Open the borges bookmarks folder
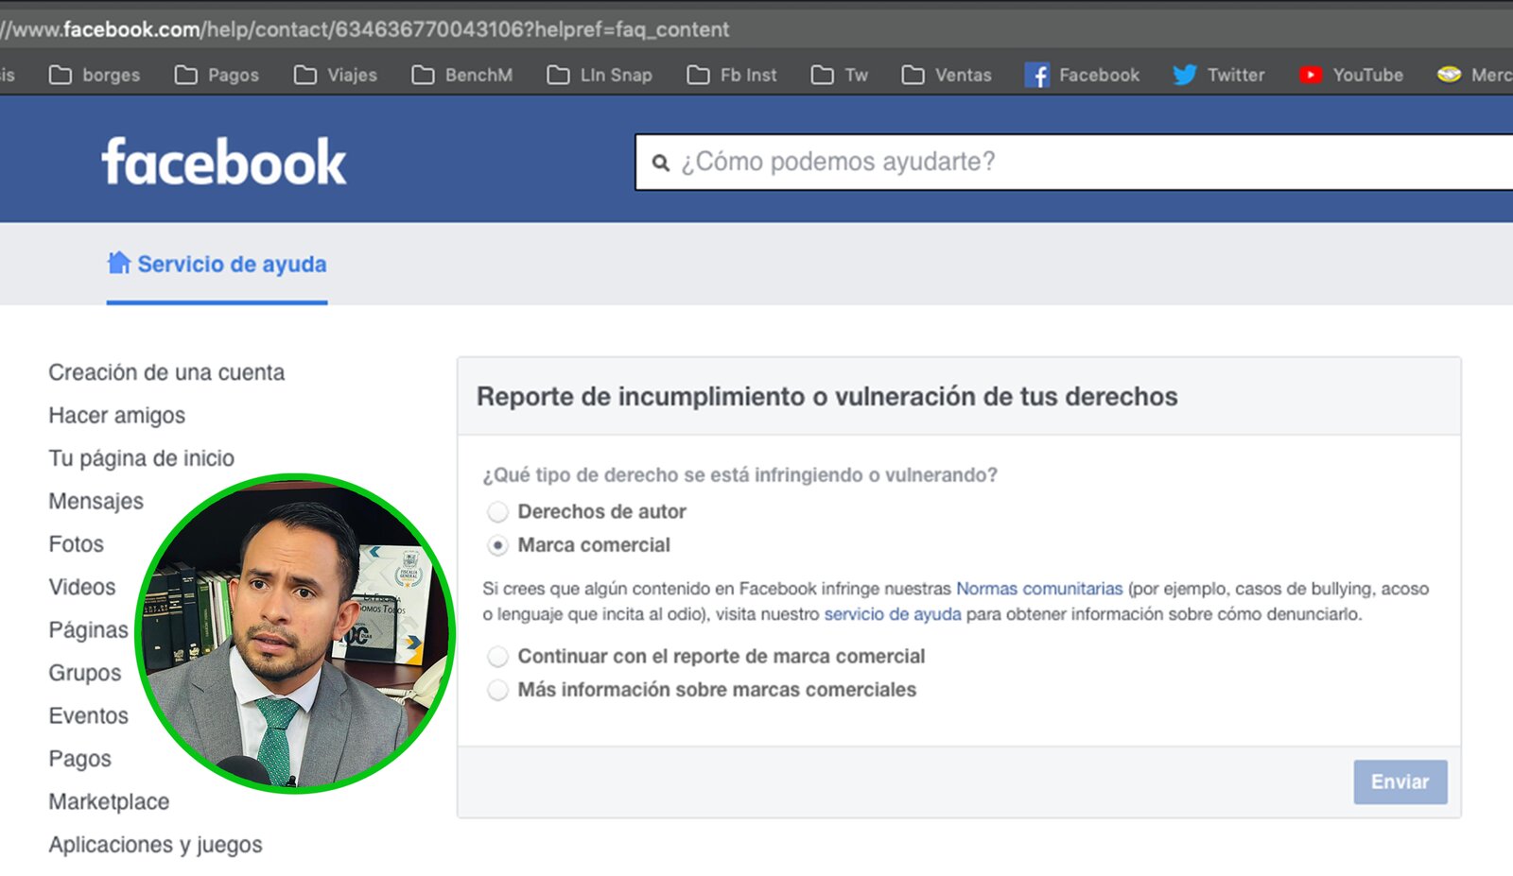Image resolution: width=1513 pixels, height=876 pixels. point(95,76)
